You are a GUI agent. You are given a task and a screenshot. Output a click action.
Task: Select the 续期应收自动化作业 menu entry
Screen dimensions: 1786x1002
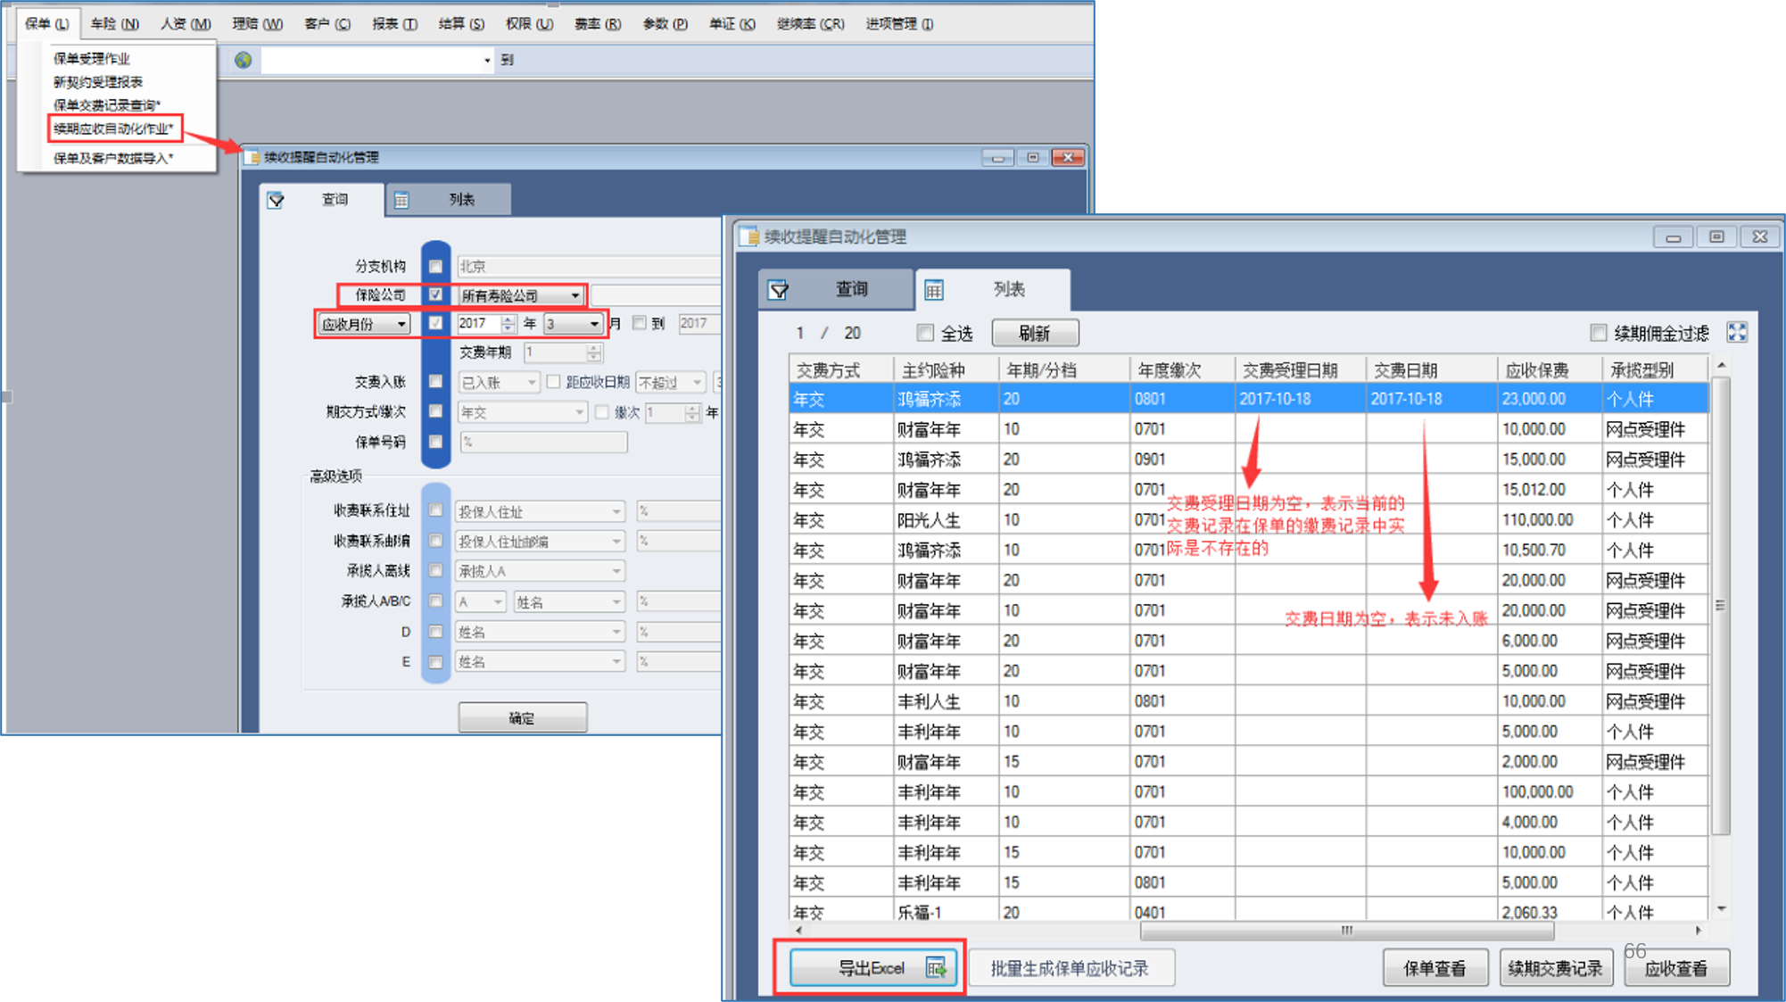(113, 128)
